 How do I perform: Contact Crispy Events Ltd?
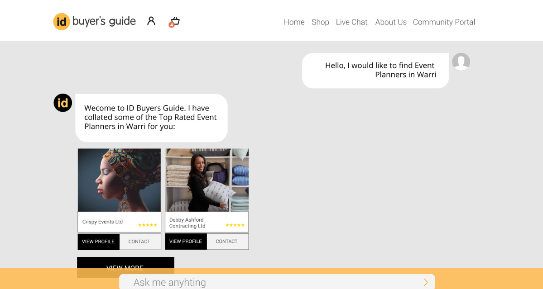coord(139,242)
